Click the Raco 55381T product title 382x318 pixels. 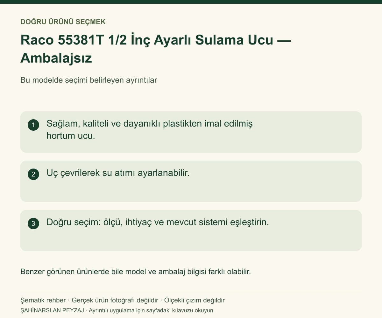[156, 49]
